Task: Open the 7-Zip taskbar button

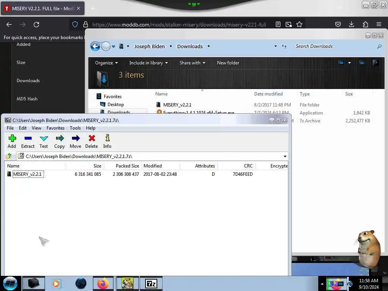Action: pos(151,283)
